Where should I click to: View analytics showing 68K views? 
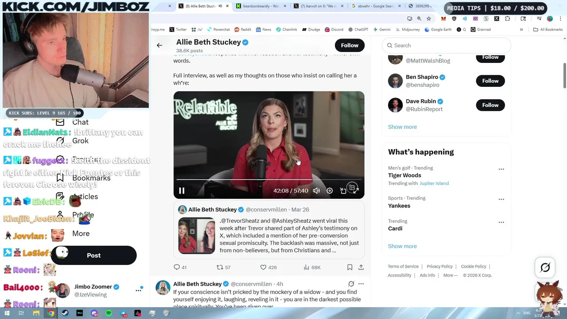[x=312, y=267]
